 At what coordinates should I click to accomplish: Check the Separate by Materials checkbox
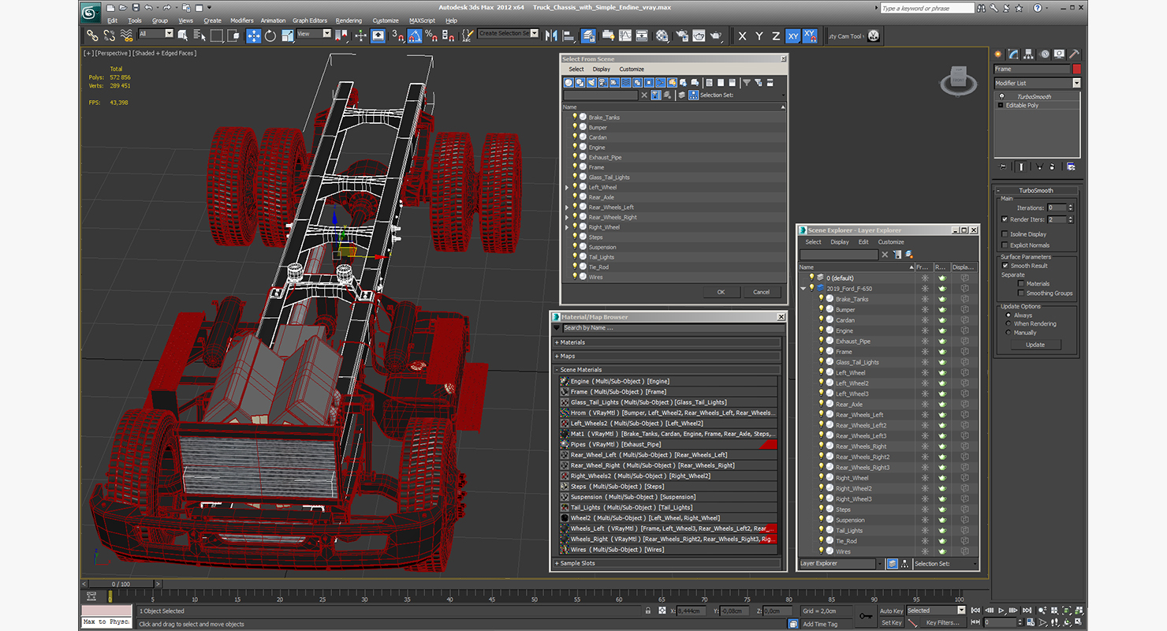tap(1021, 283)
